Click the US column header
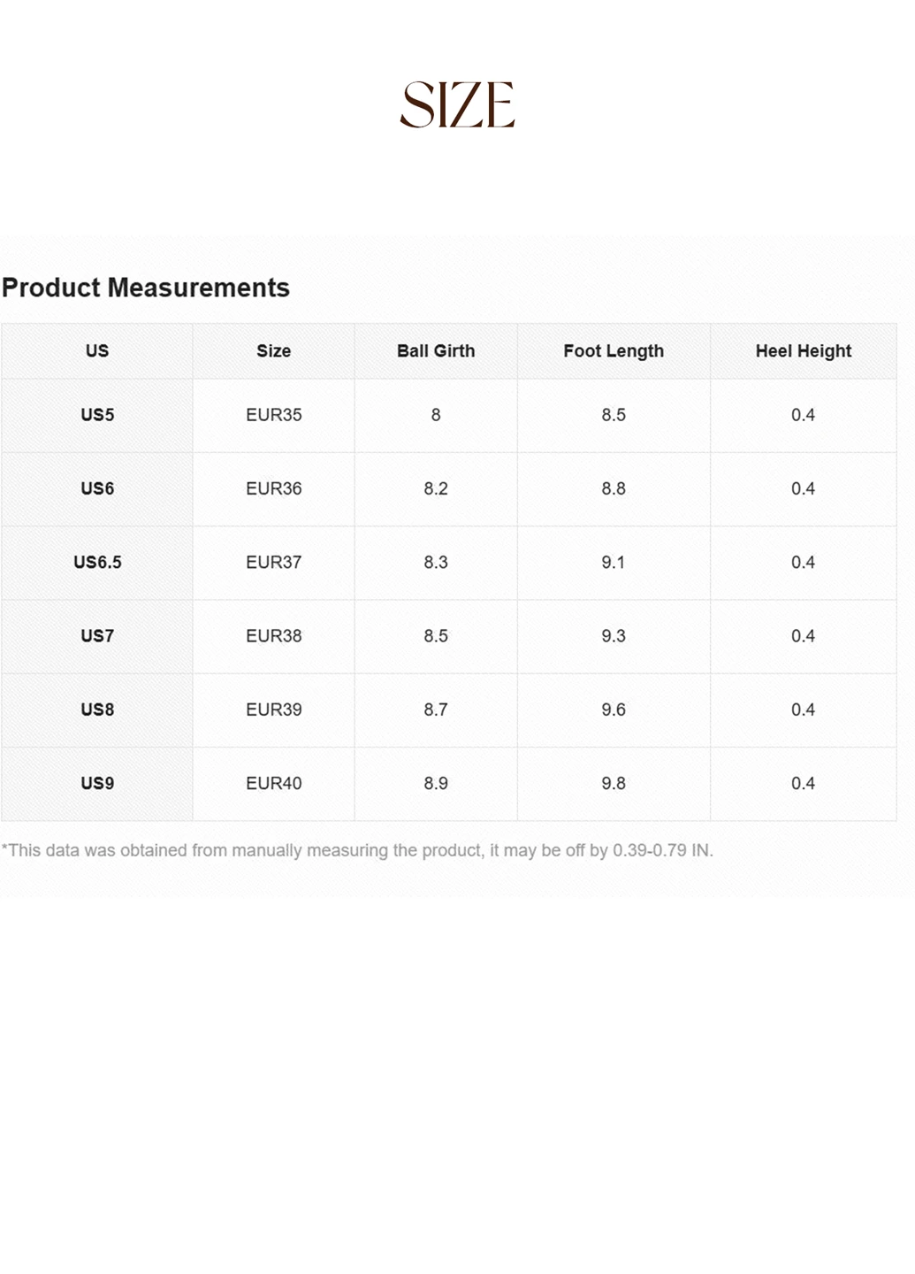915x1274 pixels. [97, 351]
